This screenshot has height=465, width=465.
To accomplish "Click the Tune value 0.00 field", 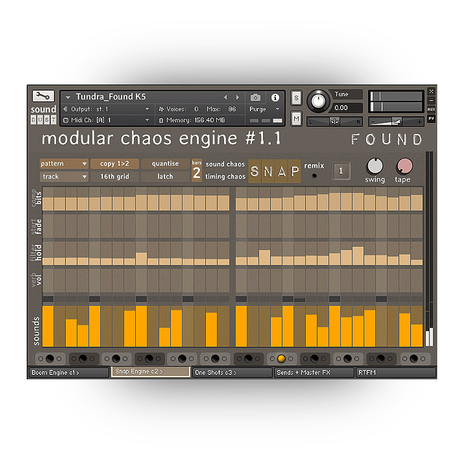I will (347, 108).
